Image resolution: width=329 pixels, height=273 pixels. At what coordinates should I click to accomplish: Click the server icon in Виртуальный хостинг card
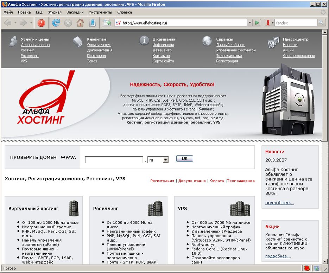pos(74,208)
